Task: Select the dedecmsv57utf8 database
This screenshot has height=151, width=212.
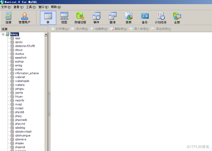Action: (25, 46)
